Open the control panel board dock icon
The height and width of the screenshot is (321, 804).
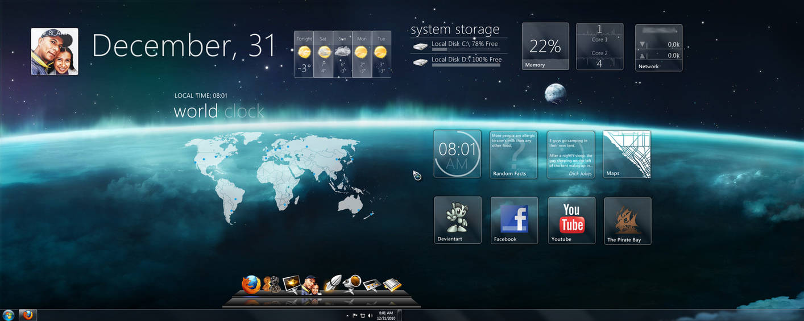(372, 285)
